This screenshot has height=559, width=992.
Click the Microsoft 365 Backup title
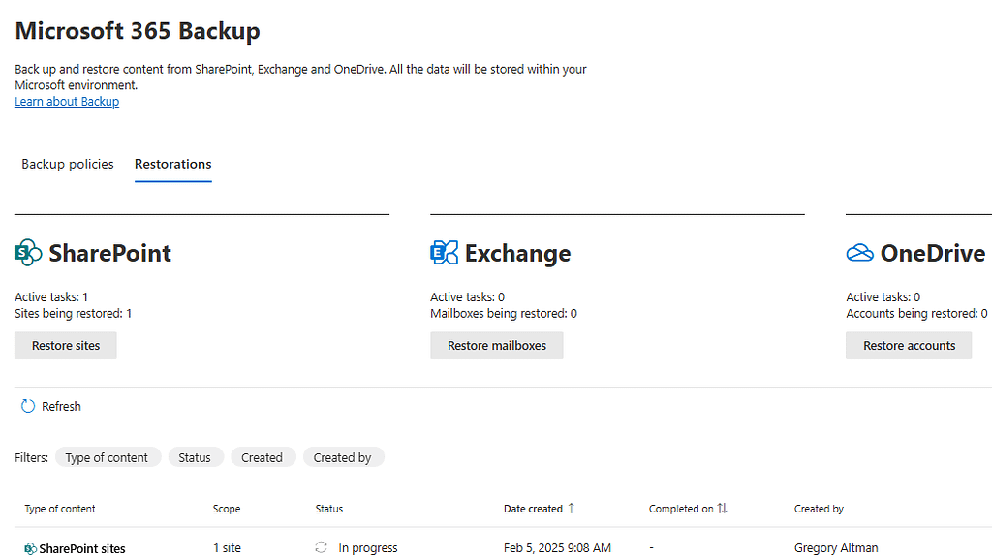[x=138, y=30]
